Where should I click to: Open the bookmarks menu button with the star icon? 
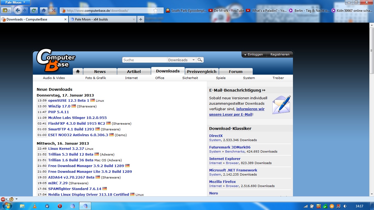(6, 10)
